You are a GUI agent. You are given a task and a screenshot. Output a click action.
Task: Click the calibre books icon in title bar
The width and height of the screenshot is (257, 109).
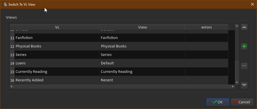click(x=5, y=5)
